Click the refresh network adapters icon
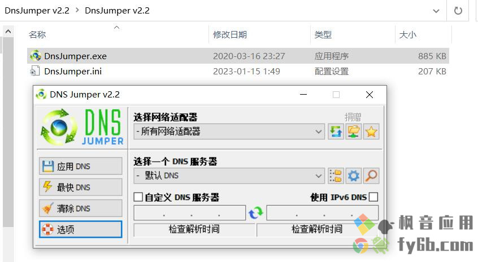This screenshot has height=262, width=478. click(336, 132)
